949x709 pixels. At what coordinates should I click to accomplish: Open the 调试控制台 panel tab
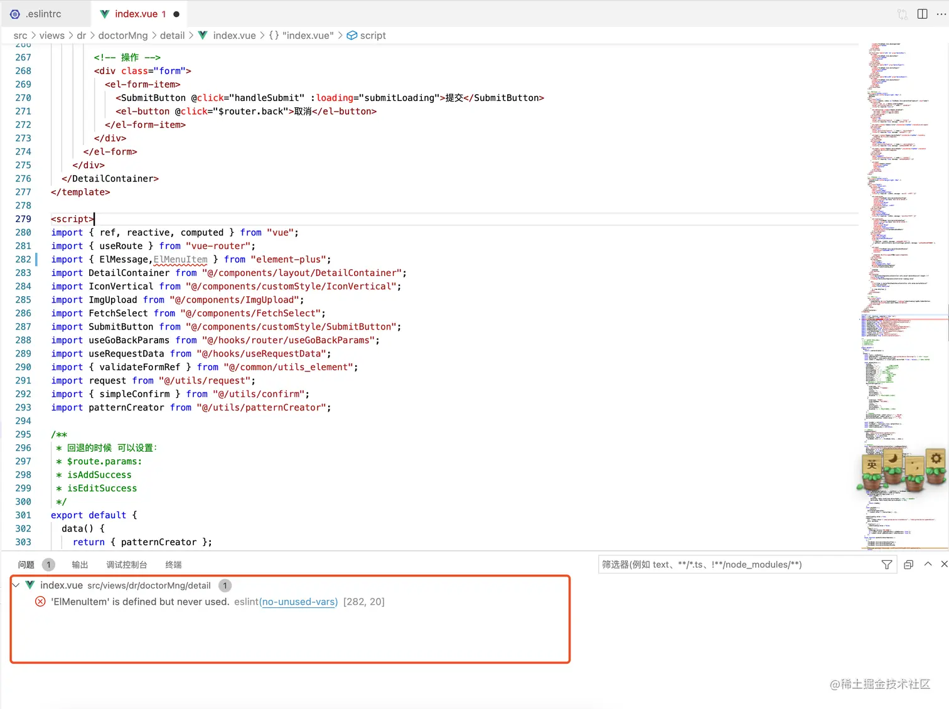pyautogui.click(x=127, y=565)
